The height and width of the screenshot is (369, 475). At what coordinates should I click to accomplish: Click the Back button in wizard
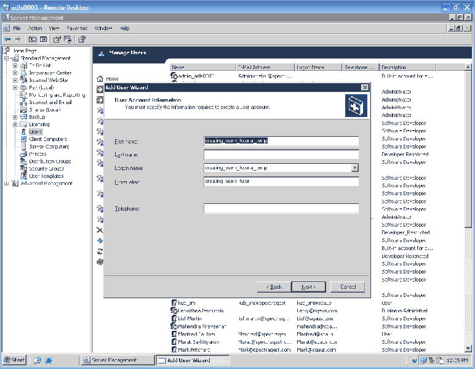coord(274,287)
